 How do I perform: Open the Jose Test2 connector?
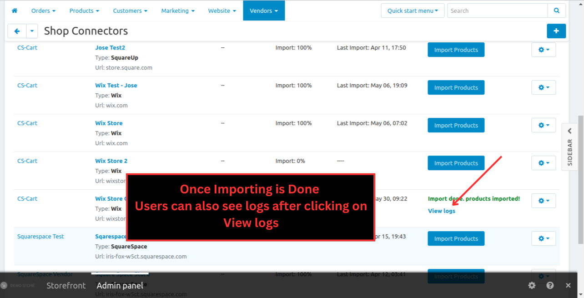(110, 47)
